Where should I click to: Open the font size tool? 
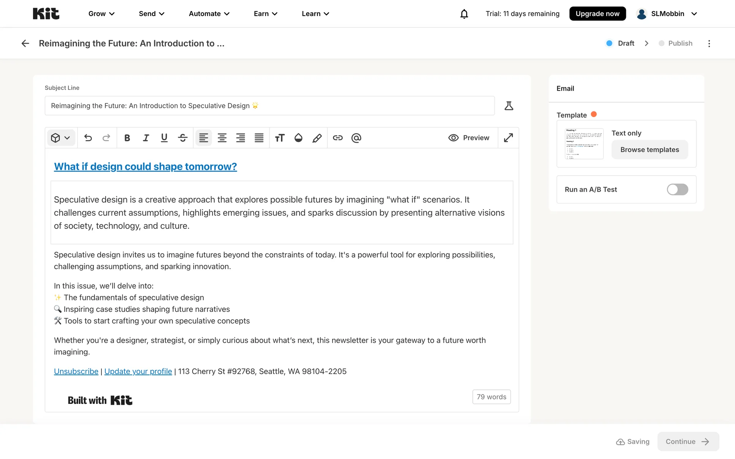280,138
